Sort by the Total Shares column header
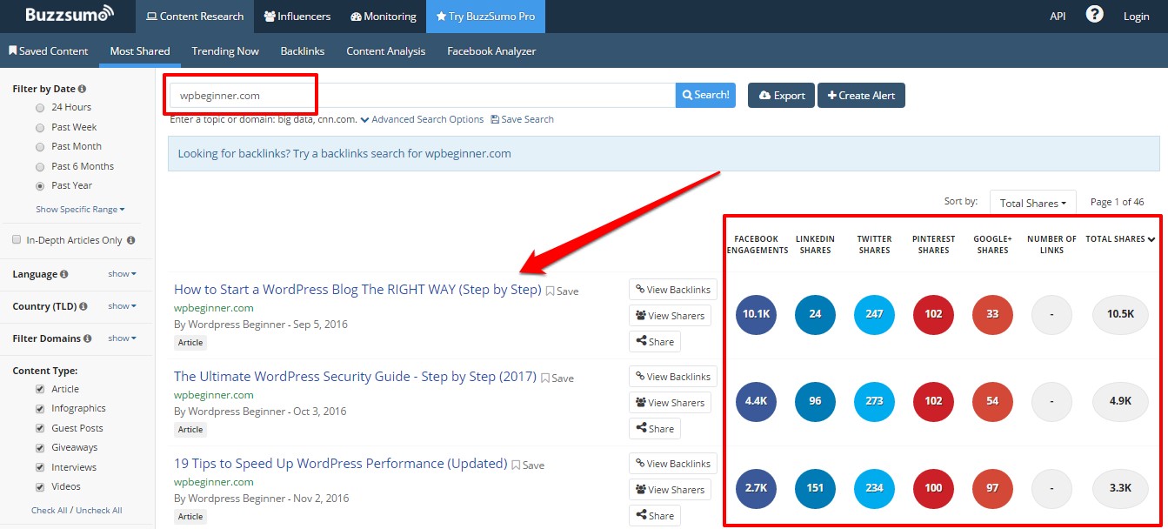Image resolution: width=1168 pixels, height=529 pixels. click(1120, 239)
